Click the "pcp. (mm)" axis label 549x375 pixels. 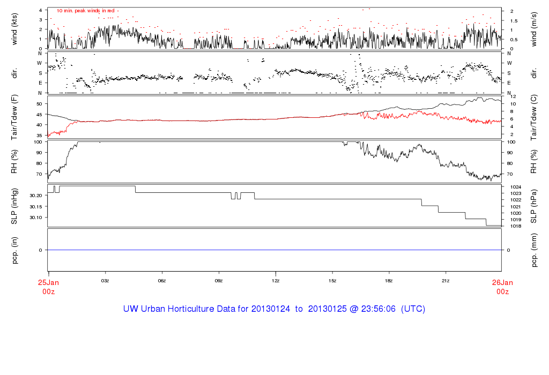[533, 251]
